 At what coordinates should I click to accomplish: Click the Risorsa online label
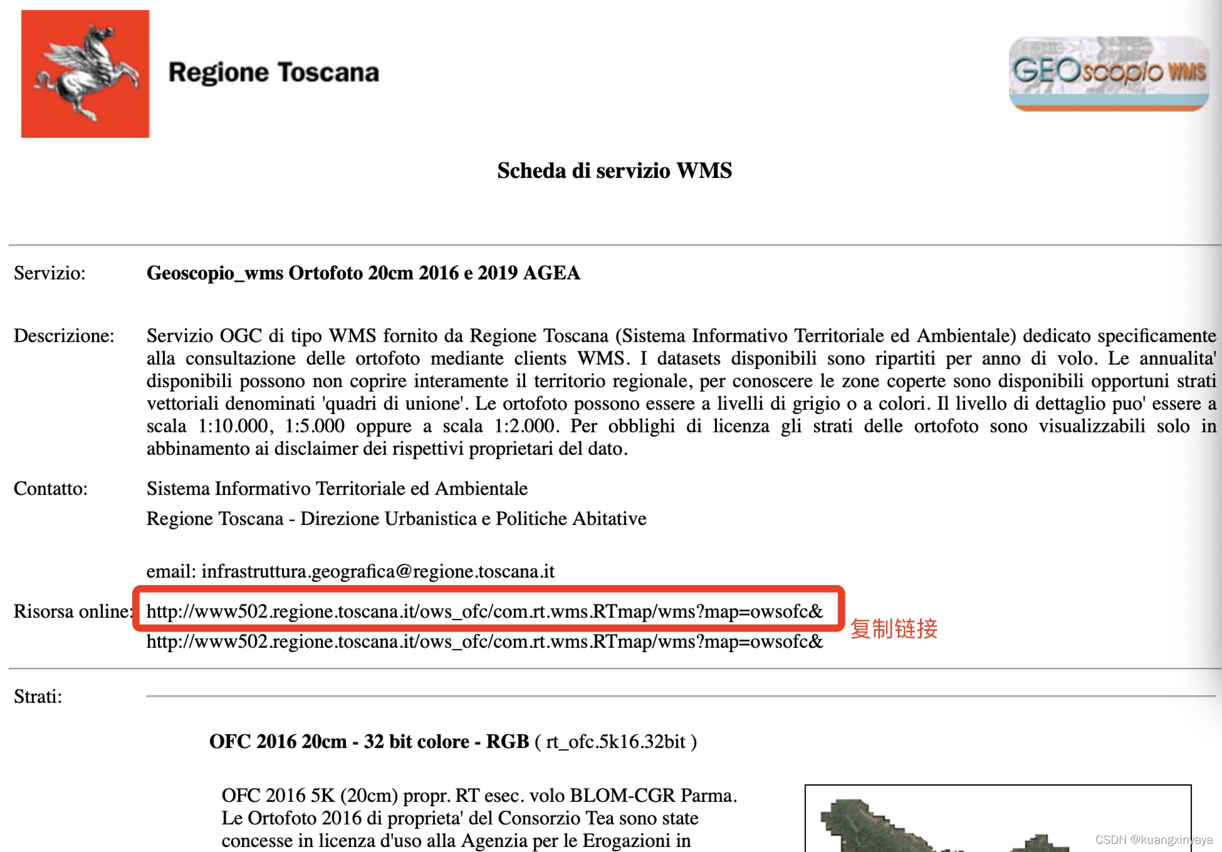pyautogui.click(x=72, y=611)
